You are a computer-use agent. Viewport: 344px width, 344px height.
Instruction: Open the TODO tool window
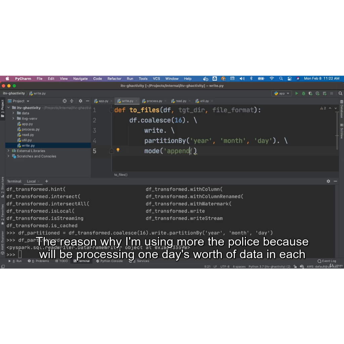(x=61, y=261)
